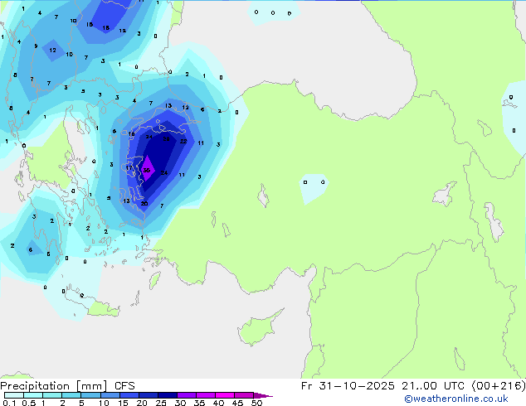
Task: Click the dark navy 25–30 mm legend swatch
Action: (x=168, y=395)
